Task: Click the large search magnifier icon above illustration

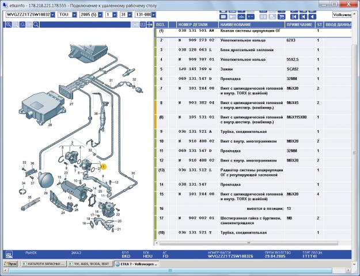Action: tap(36, 25)
